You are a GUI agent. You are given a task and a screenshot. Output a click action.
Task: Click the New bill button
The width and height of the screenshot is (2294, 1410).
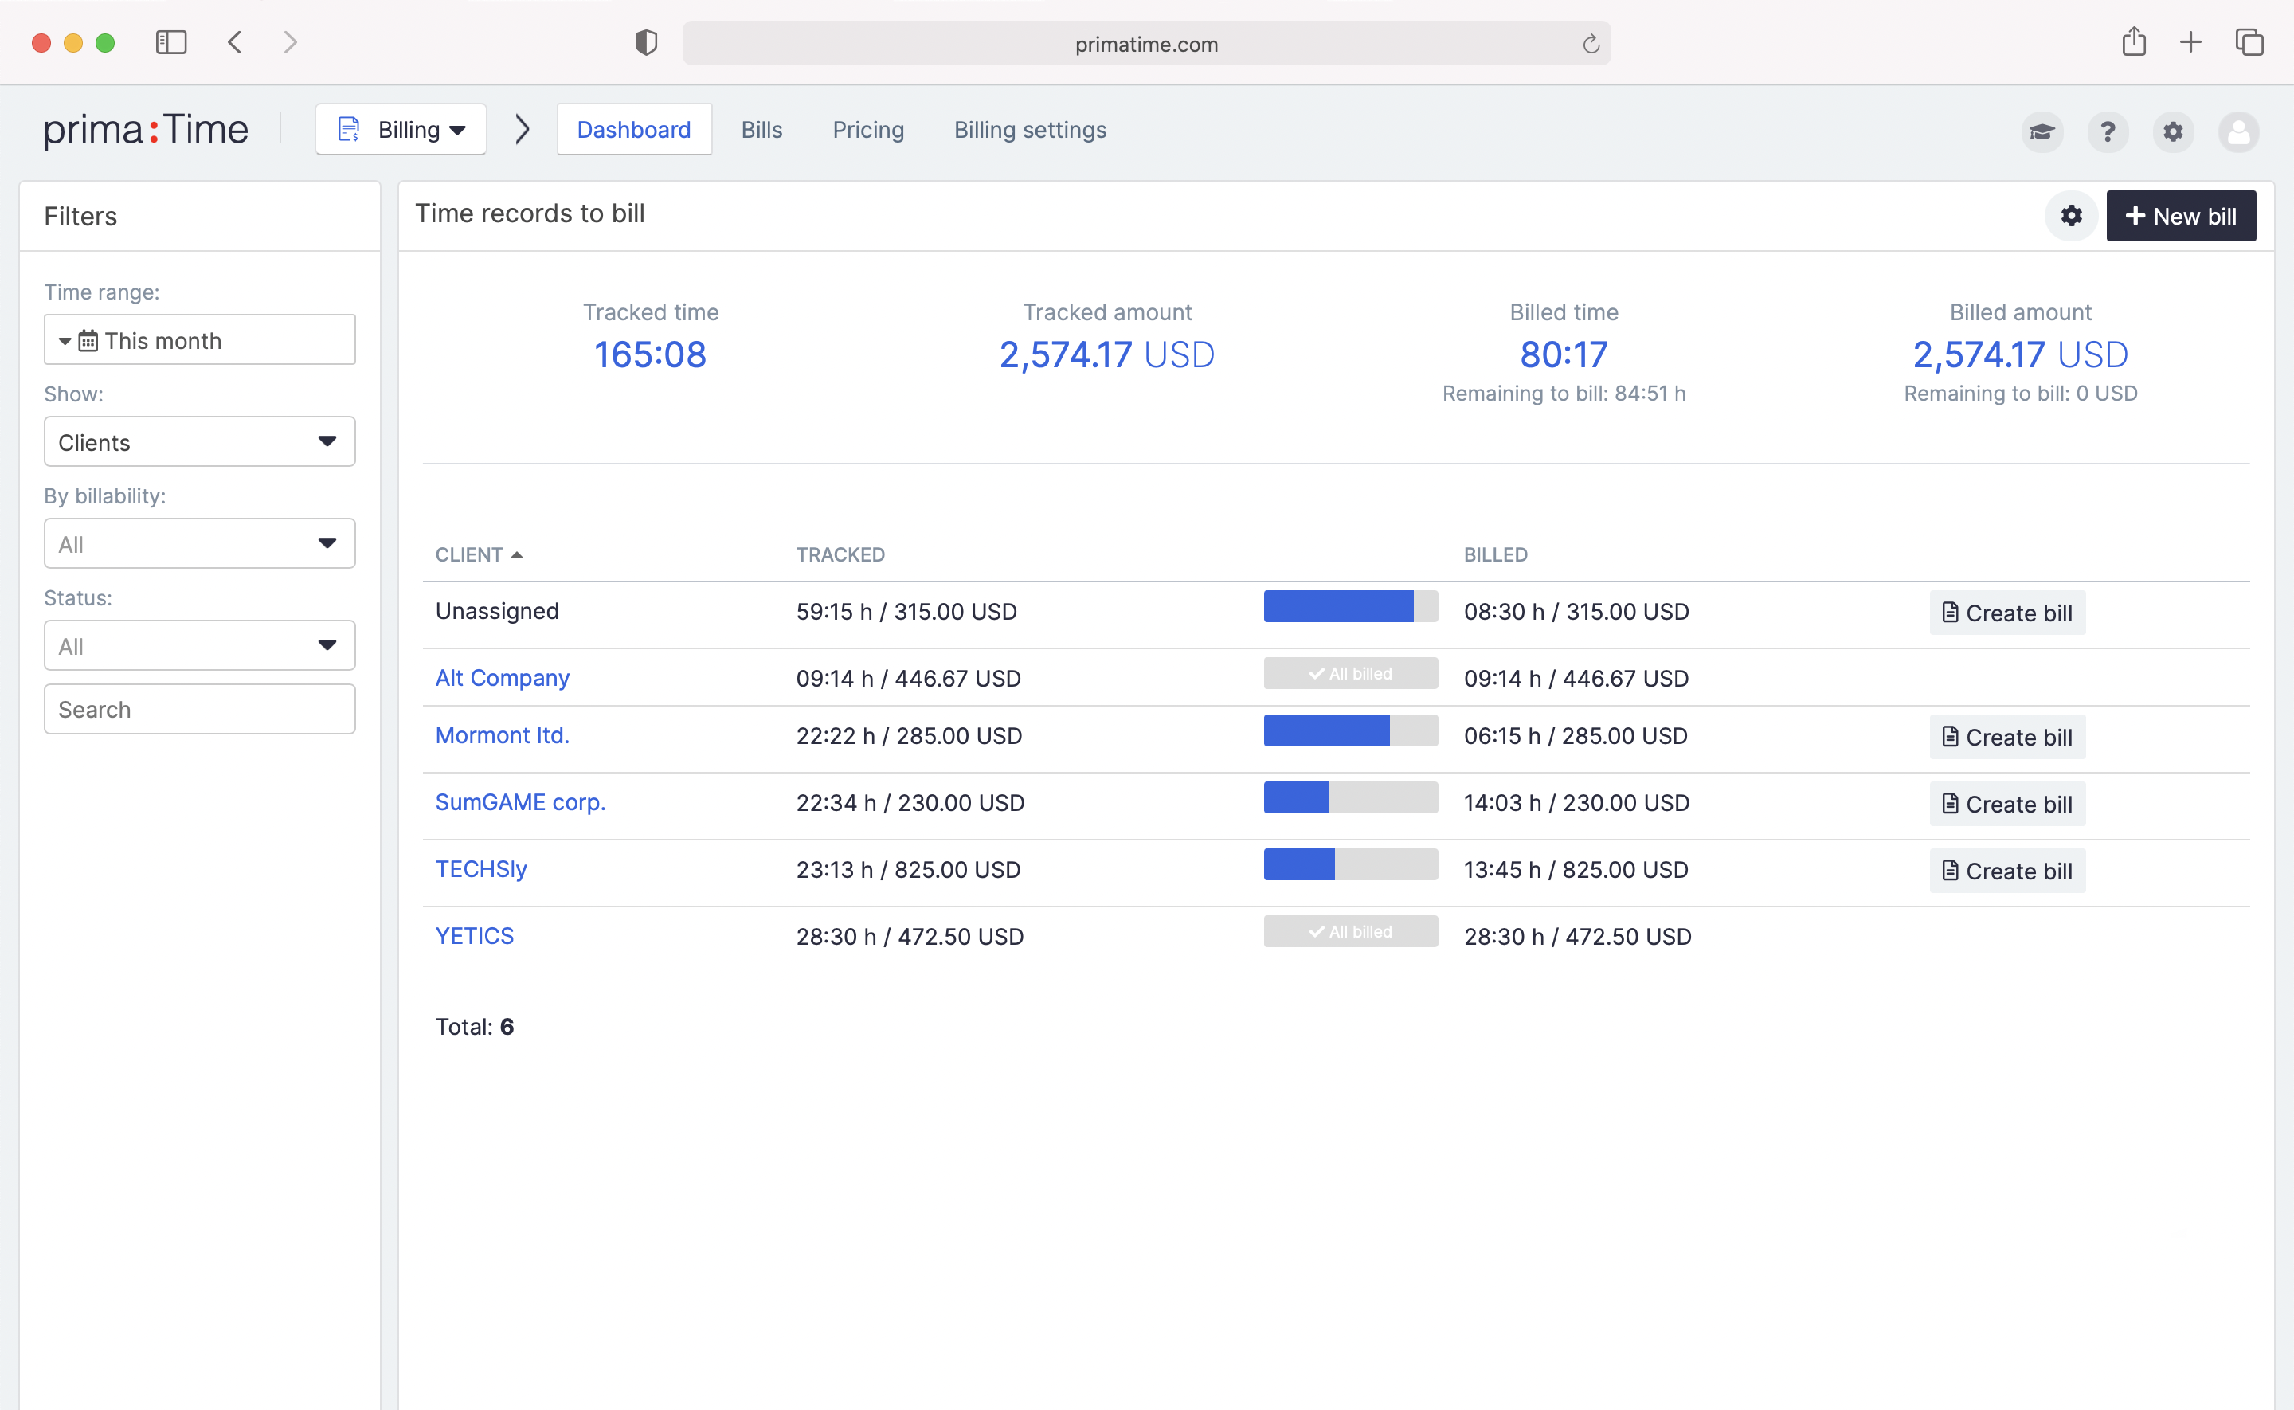tap(2179, 217)
